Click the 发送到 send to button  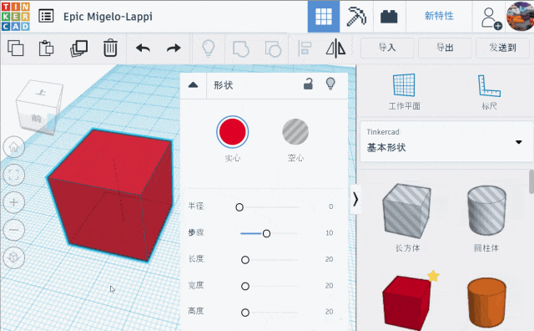tap(502, 48)
